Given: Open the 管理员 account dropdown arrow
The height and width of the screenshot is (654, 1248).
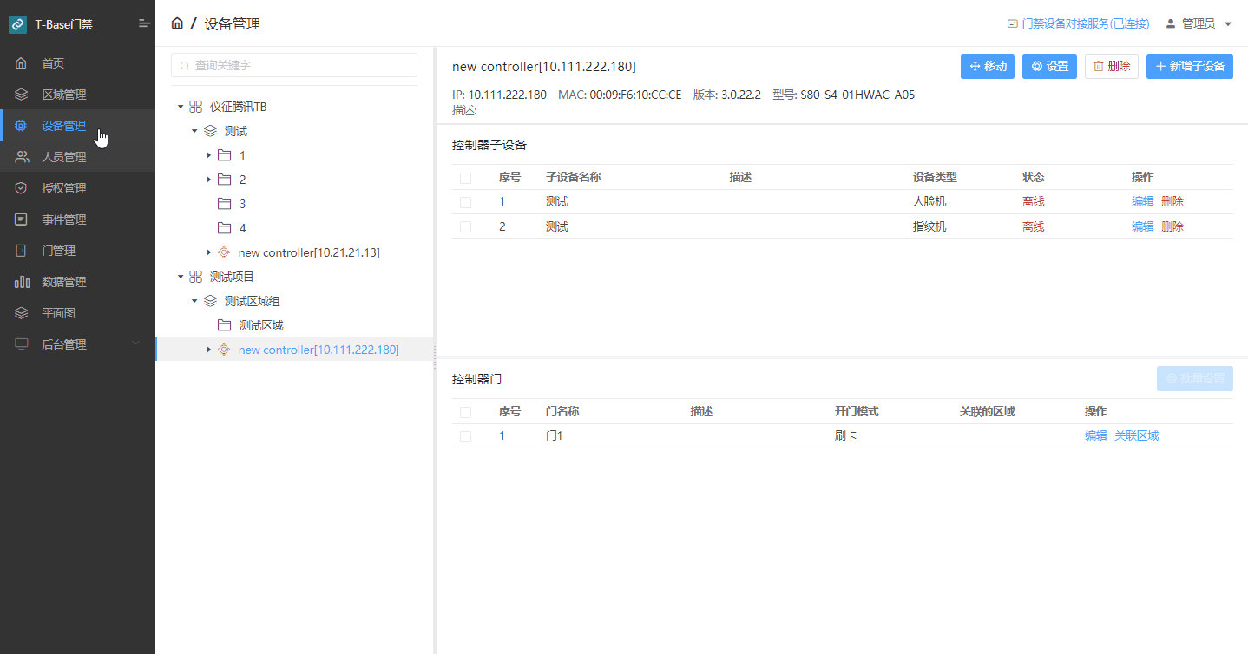Looking at the screenshot, I should [x=1228, y=24].
